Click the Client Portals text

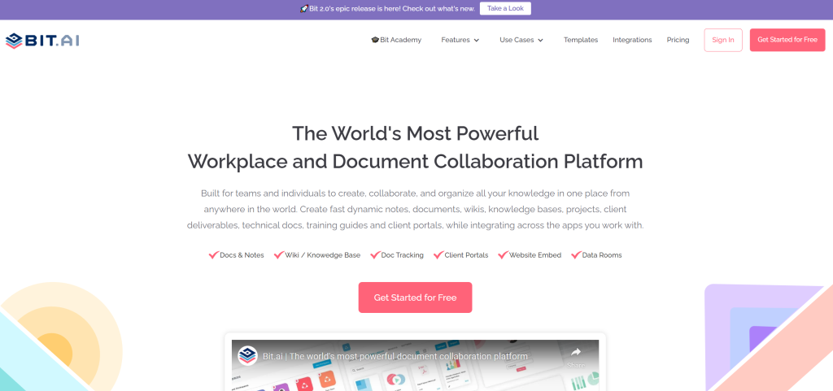click(x=466, y=255)
